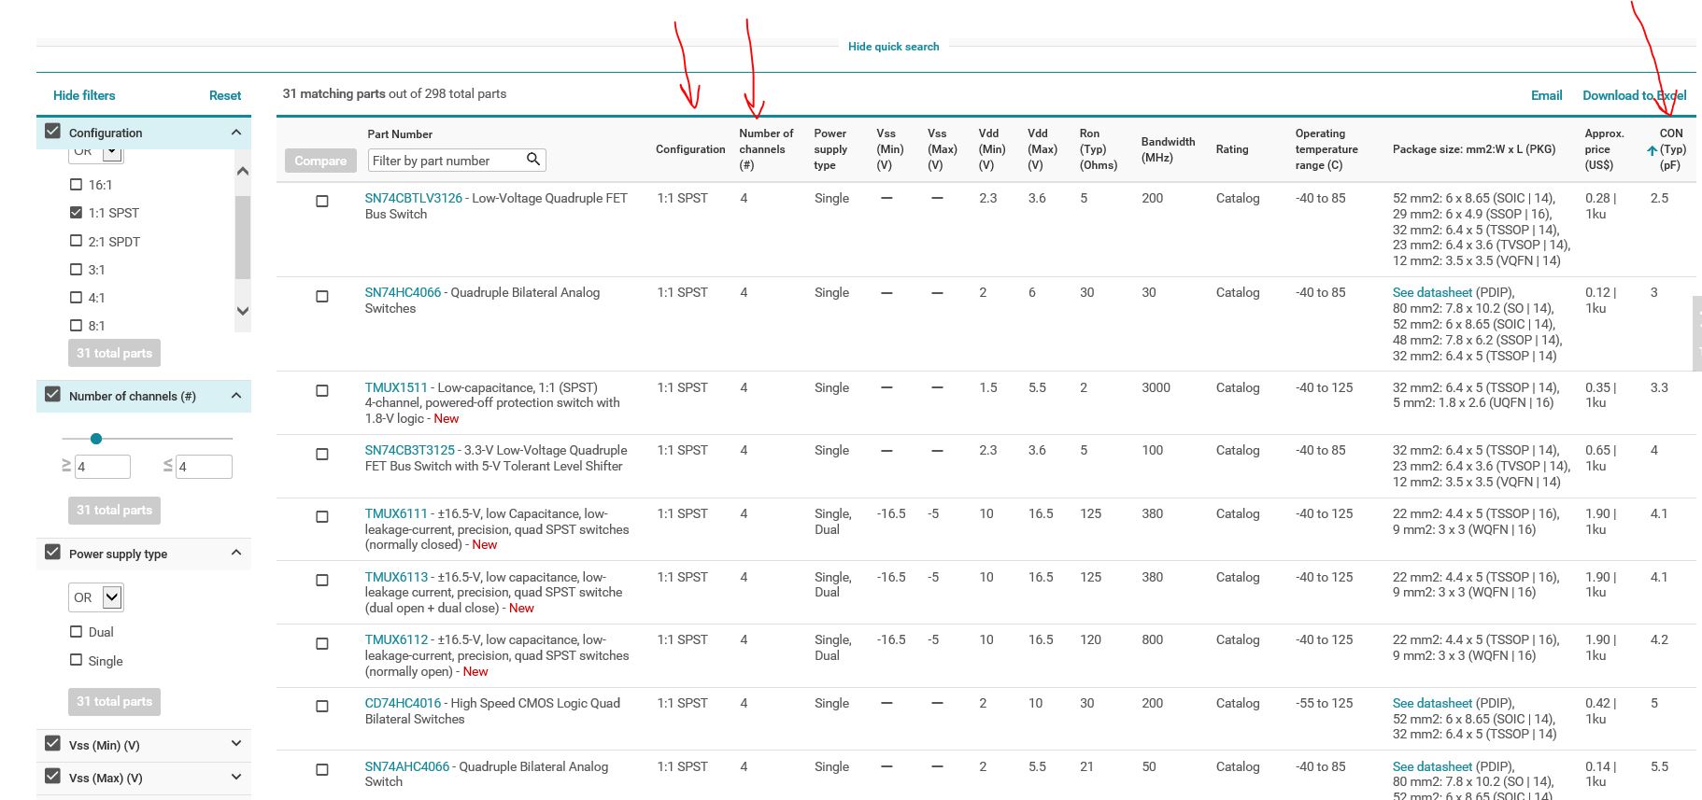Open TMUX6113 part link
The image size is (1702, 800).
[396, 577]
